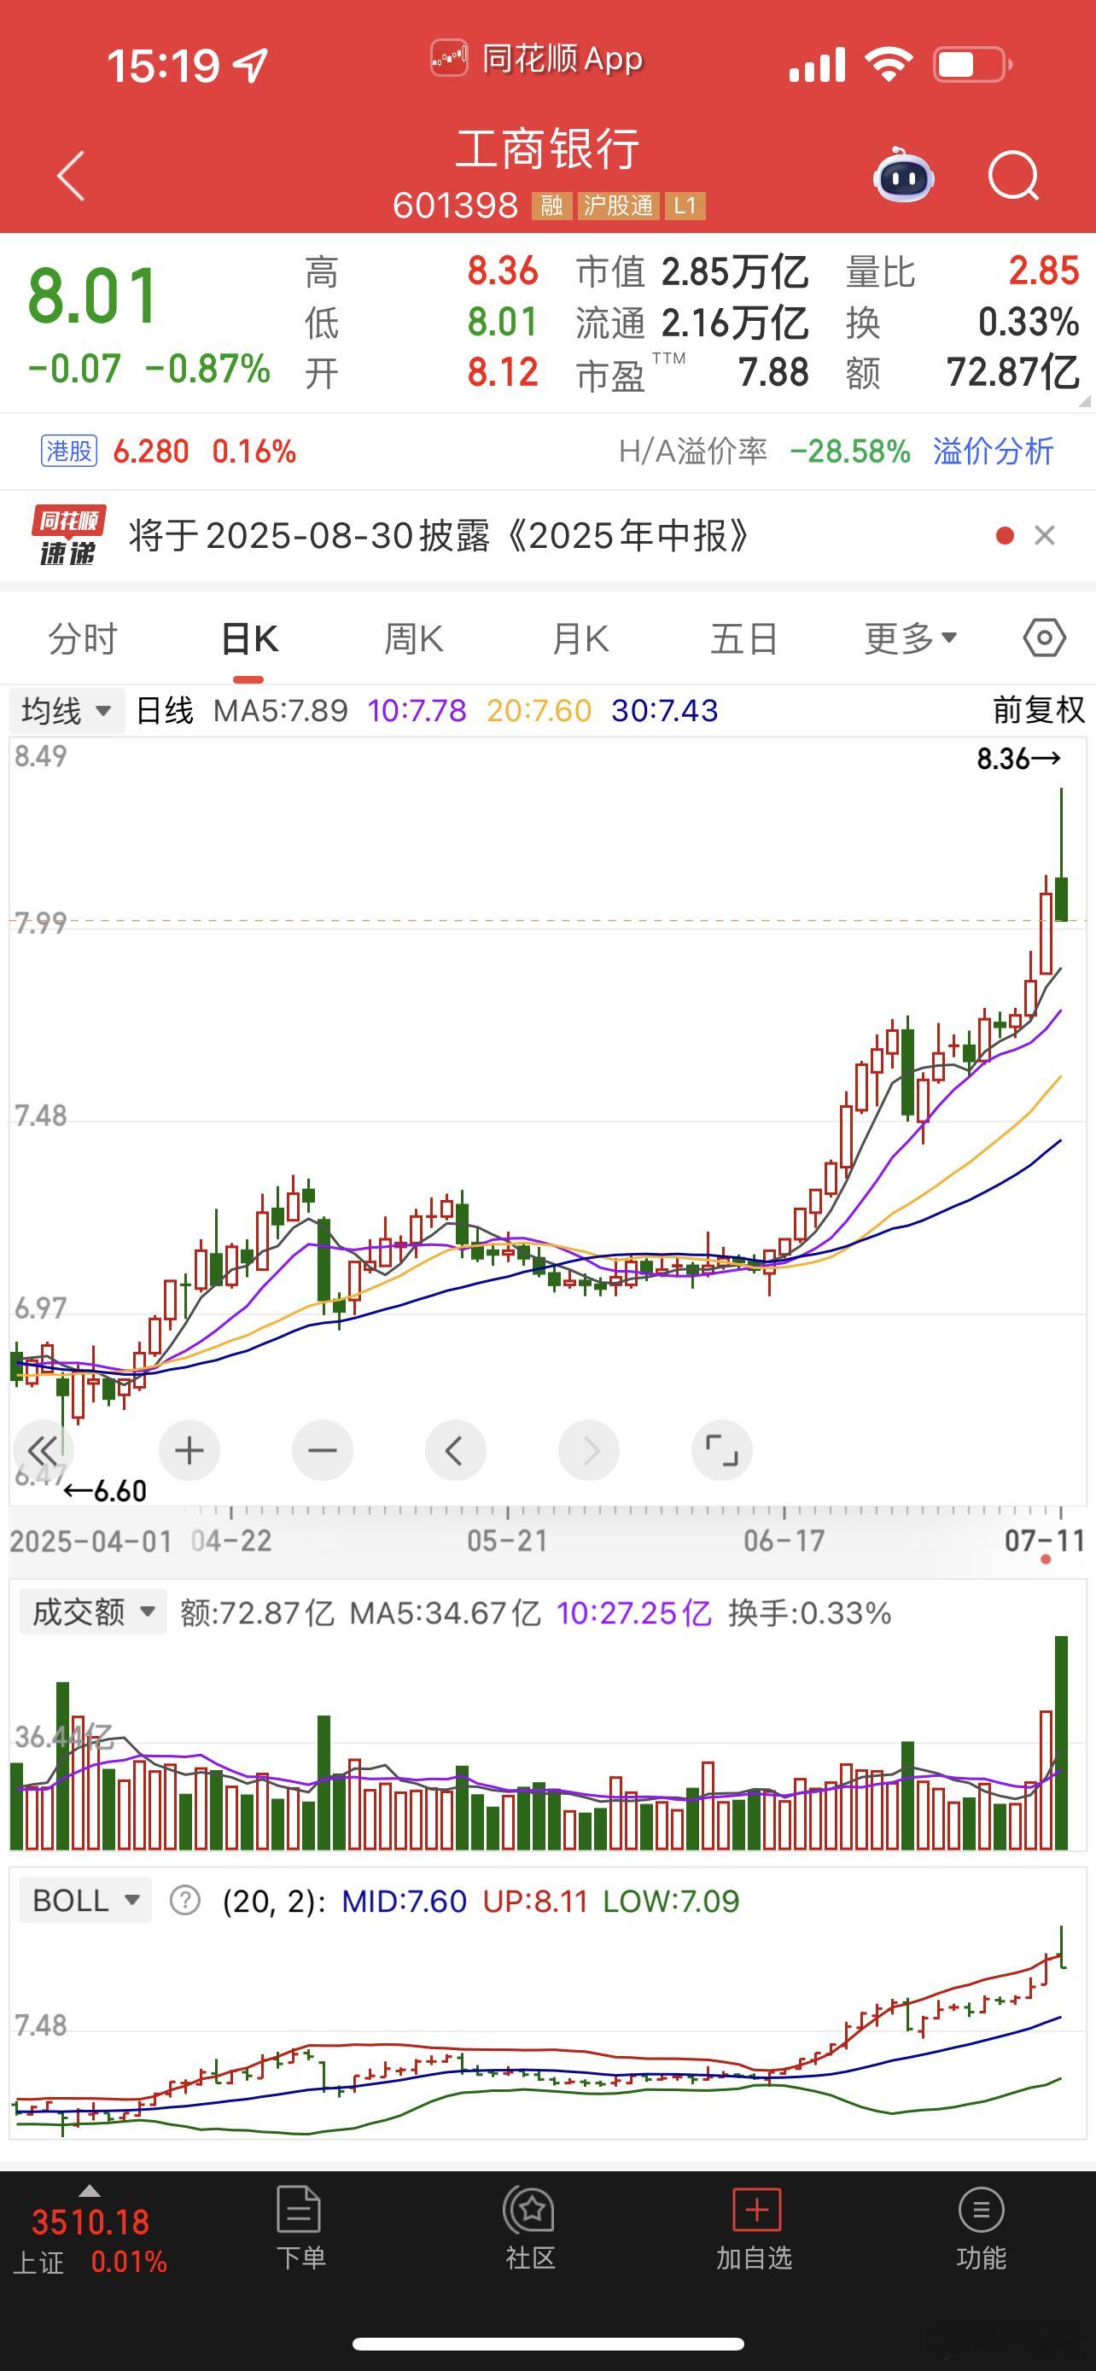Tap the tallest green volume bar
The image size is (1096, 2371).
coord(1061,1742)
